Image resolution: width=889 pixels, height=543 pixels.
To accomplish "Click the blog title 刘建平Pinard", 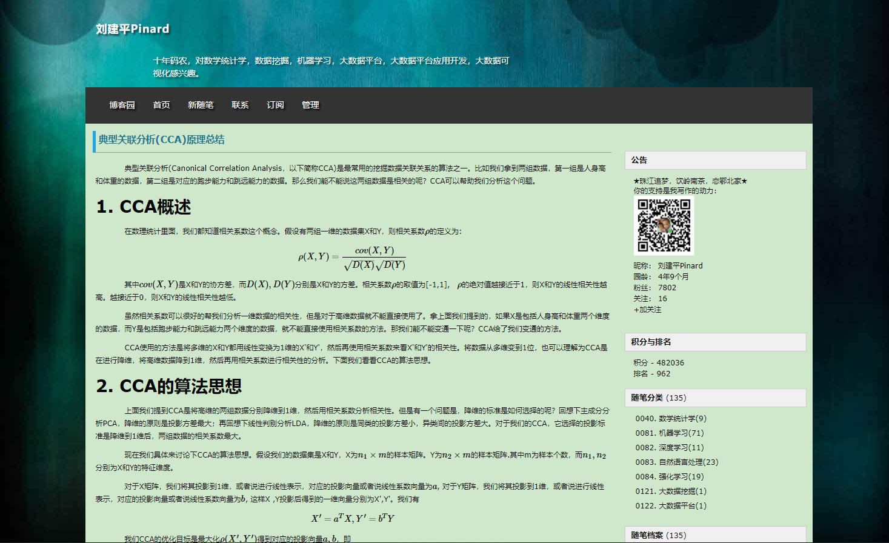I will coord(133,28).
